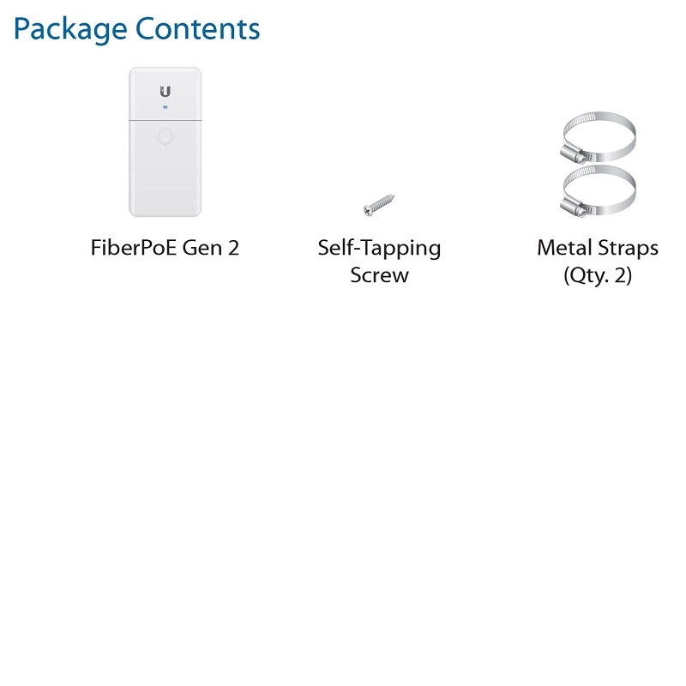
Task: Click the seam line between device sections
Action: point(165,120)
